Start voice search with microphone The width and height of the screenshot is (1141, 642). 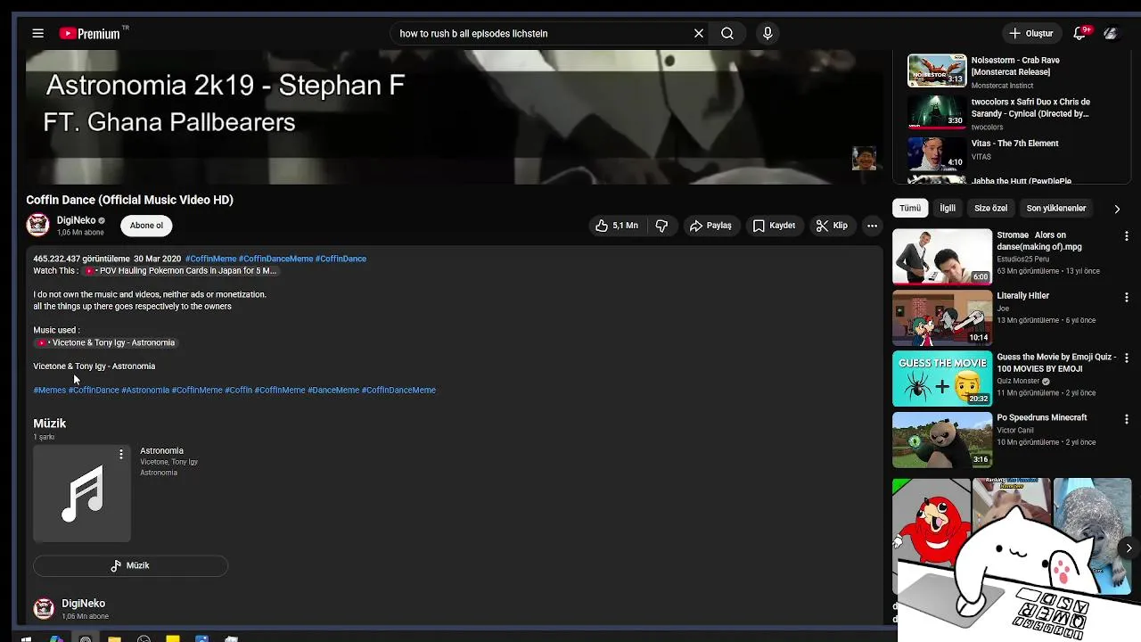(x=768, y=33)
